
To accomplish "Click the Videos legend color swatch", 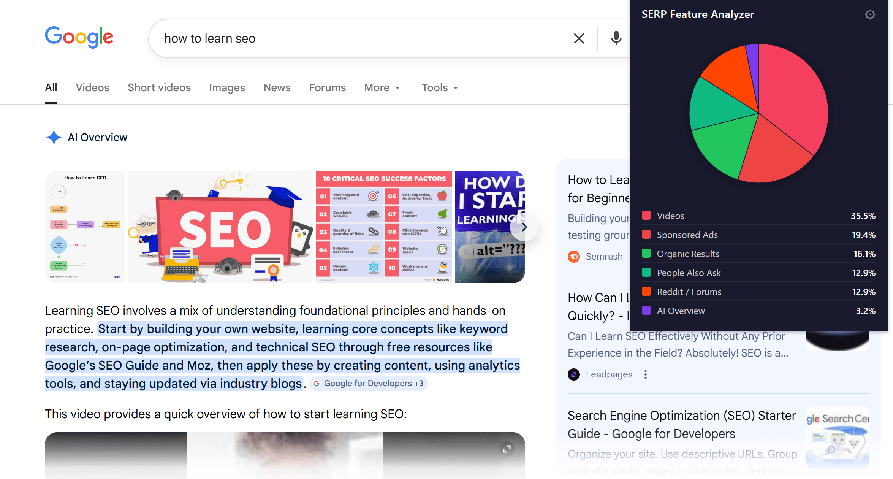I will [646, 216].
